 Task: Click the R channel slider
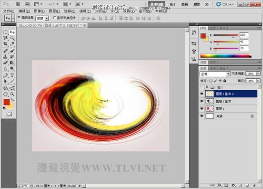[226, 35]
